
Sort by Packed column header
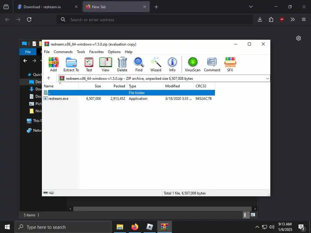pyautogui.click(x=114, y=86)
